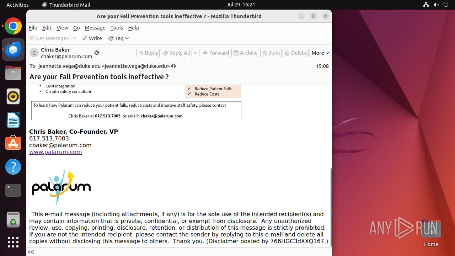
Task: Launch Rhythmbox music player from dock
Action: point(13,96)
